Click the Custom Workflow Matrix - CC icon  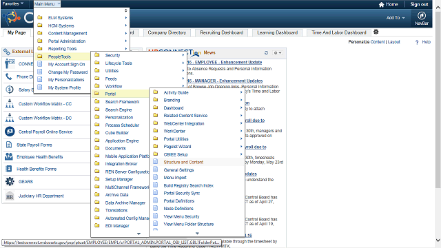click(10, 103)
